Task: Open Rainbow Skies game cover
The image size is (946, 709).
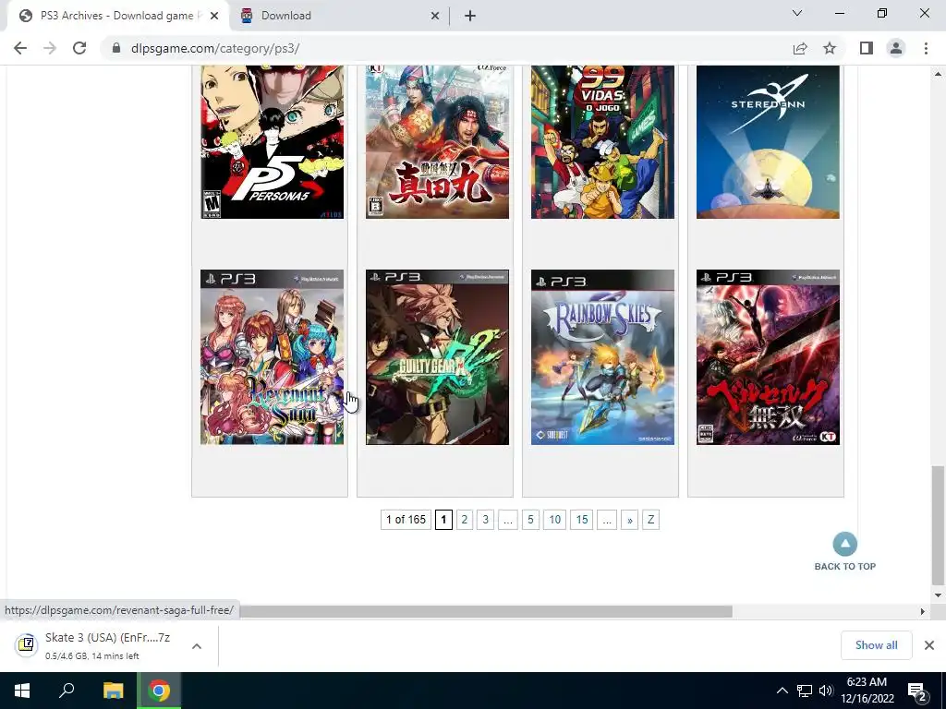Action: pyautogui.click(x=602, y=357)
